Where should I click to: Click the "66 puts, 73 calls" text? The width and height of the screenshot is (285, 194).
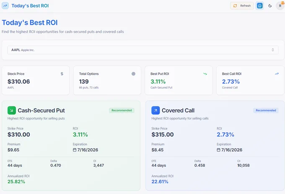pos(89,88)
